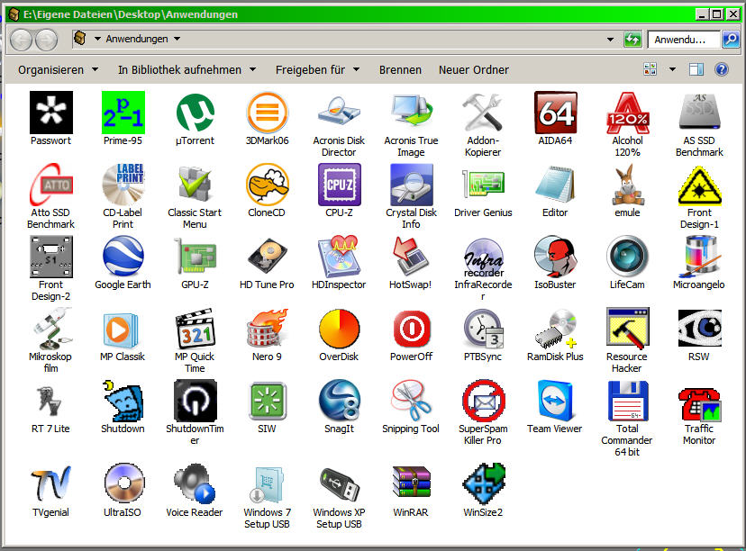
Task: Click the Alcohol 120% icon
Action: (x=628, y=113)
